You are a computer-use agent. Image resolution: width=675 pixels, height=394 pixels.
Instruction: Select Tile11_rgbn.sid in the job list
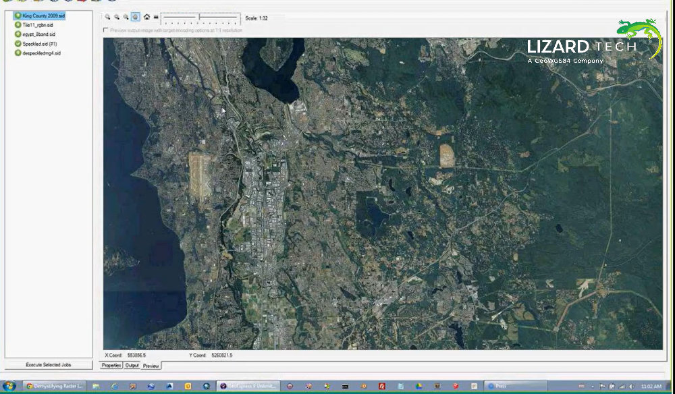point(37,25)
